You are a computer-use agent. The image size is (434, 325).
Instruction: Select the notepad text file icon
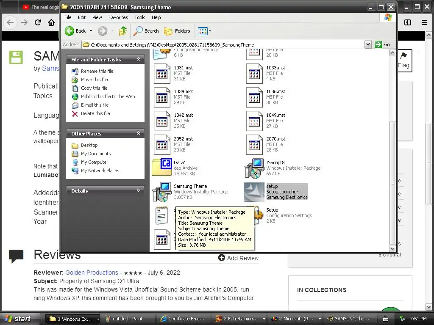(x=162, y=215)
